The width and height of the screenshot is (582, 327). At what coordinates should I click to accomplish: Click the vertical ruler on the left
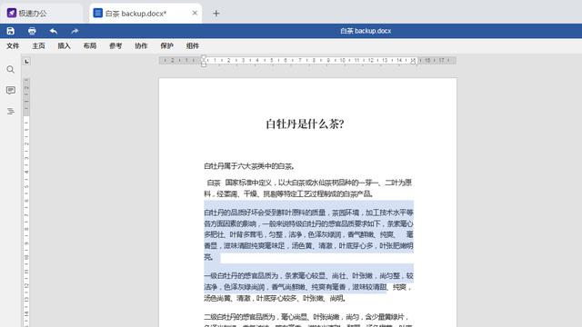point(26,202)
